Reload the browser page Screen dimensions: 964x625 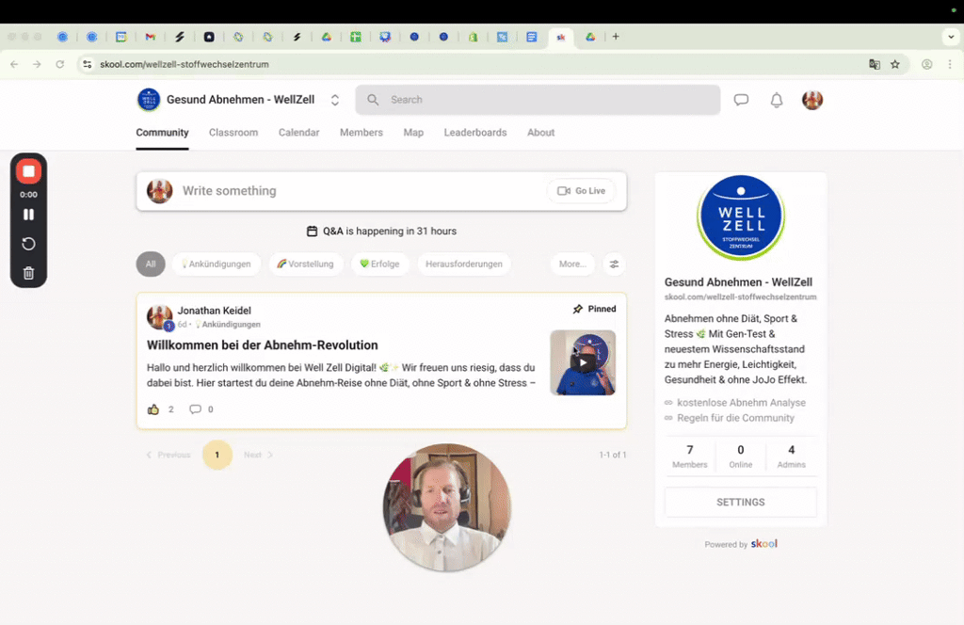click(x=59, y=65)
